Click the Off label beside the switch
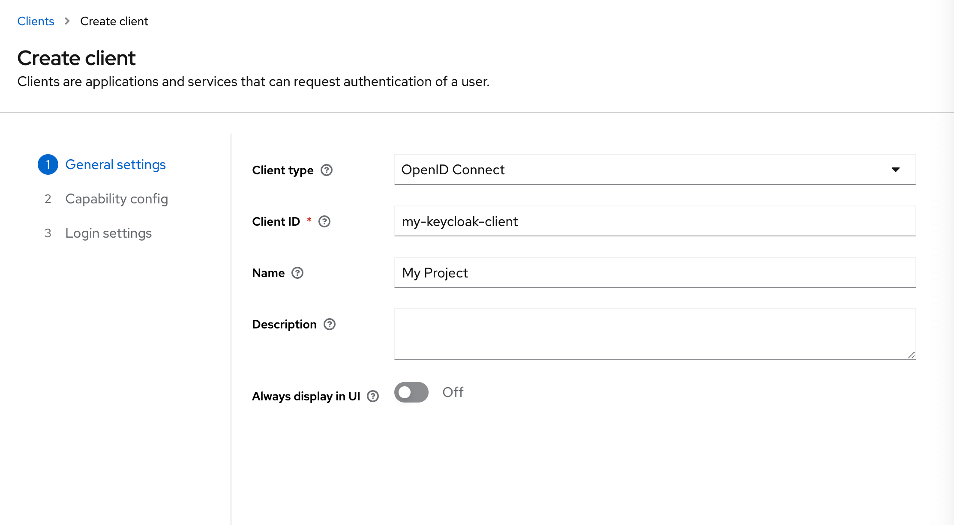 click(x=453, y=392)
